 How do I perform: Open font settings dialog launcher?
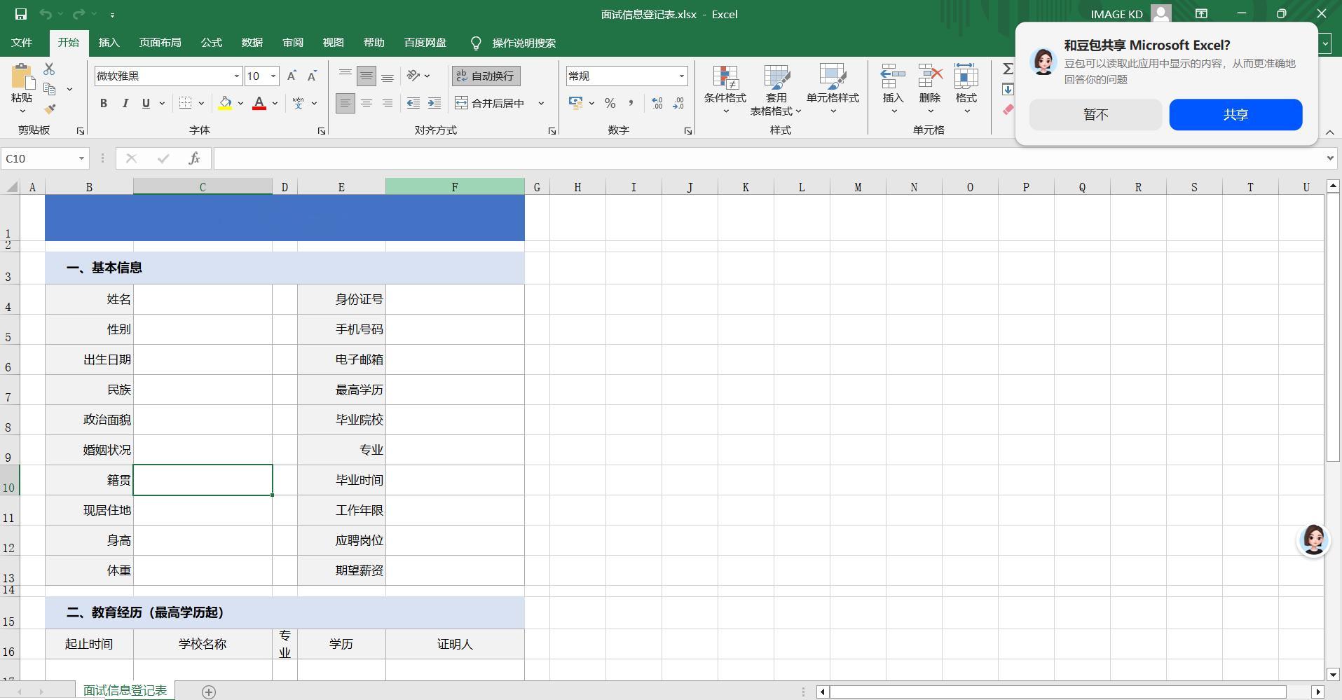tap(322, 131)
